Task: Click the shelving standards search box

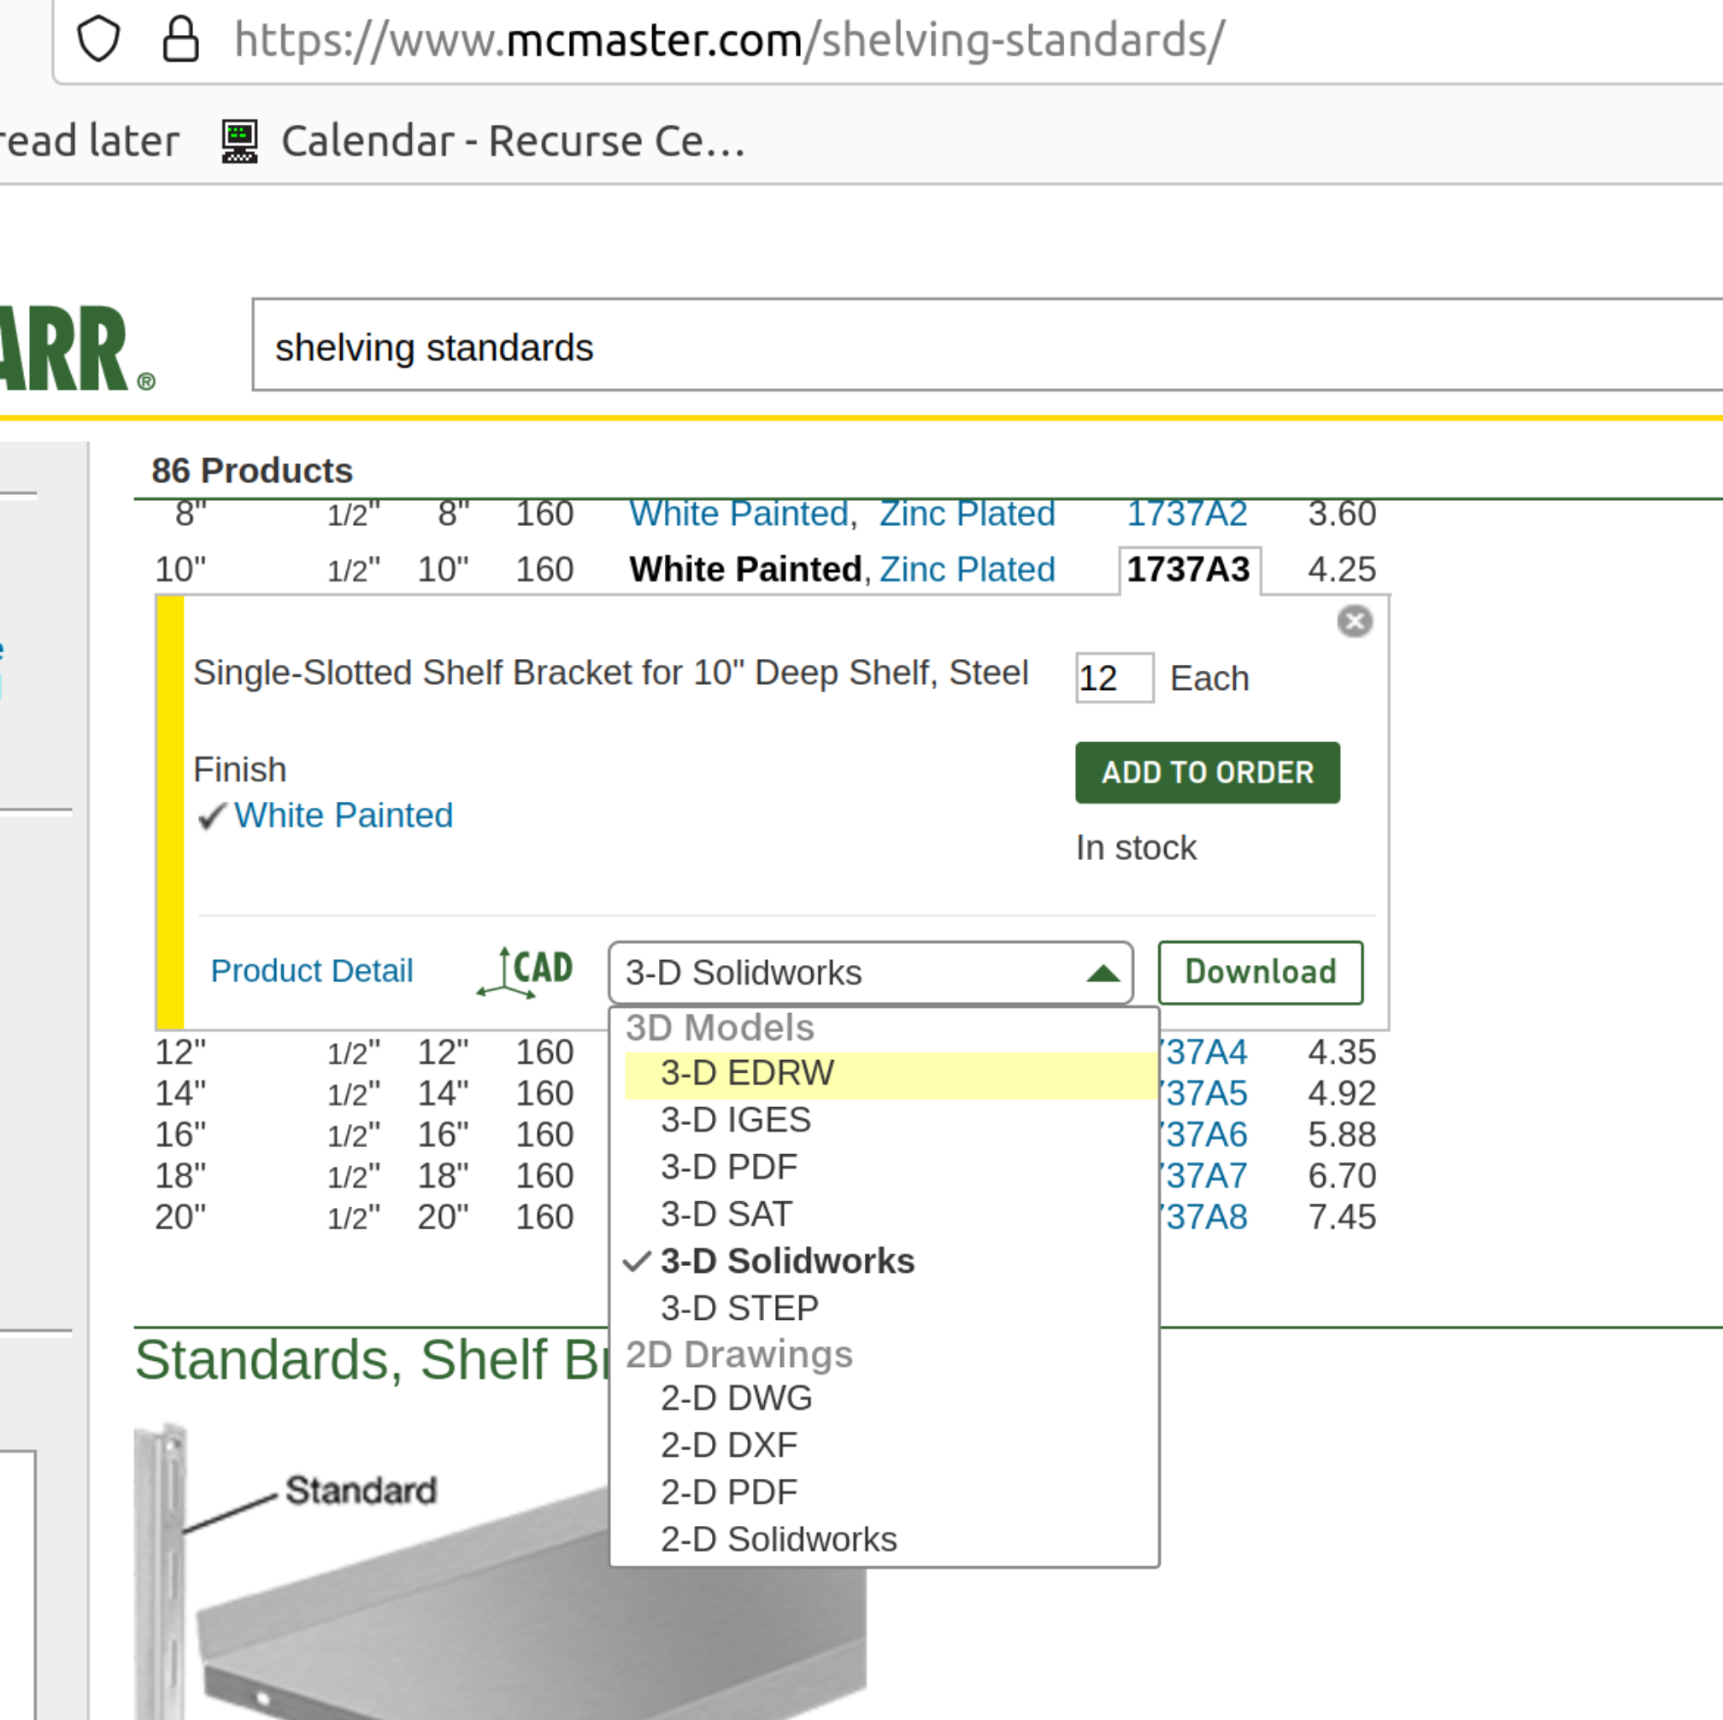Action: [x=987, y=346]
